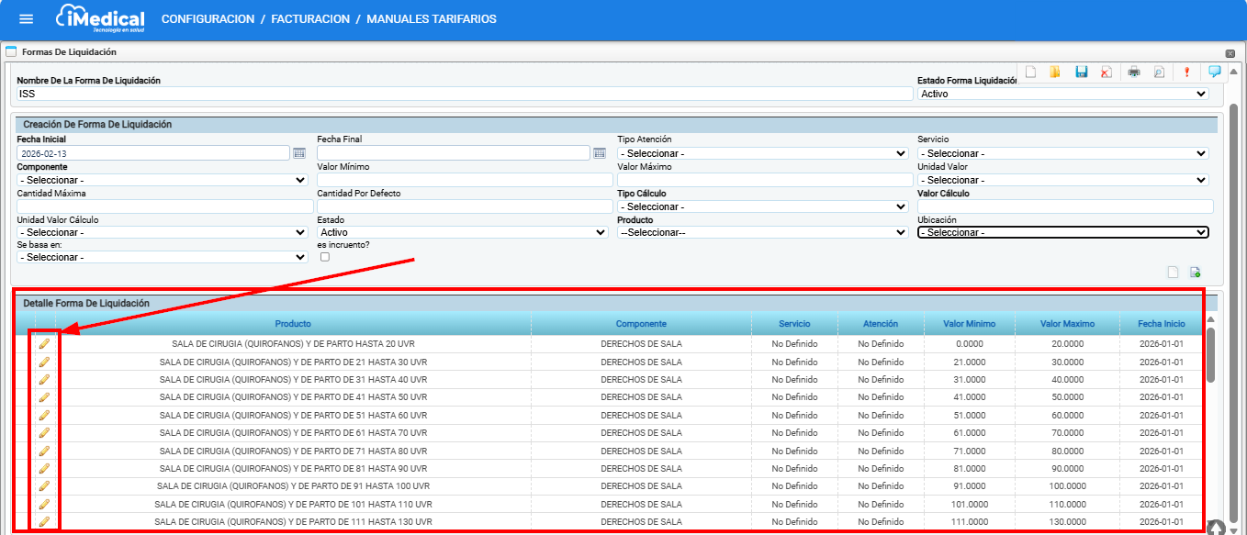1247x535 pixels.
Task: Open the blue chat bubble icon
Action: click(1214, 72)
